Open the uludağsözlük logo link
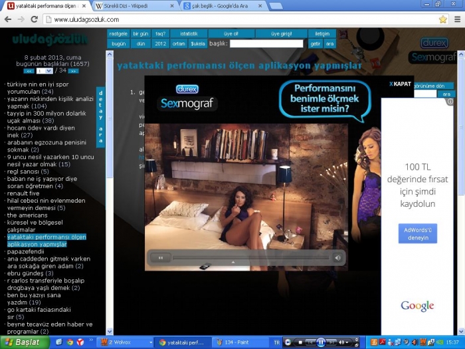 coord(50,40)
